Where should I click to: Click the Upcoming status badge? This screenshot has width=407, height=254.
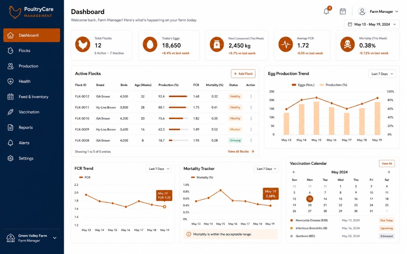point(387,228)
